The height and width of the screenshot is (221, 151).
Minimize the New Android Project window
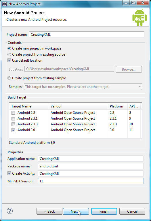(126, 3)
